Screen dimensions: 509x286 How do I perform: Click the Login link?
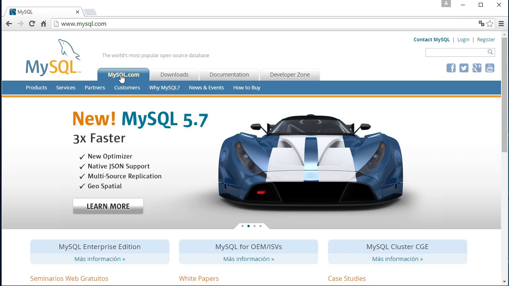click(463, 40)
